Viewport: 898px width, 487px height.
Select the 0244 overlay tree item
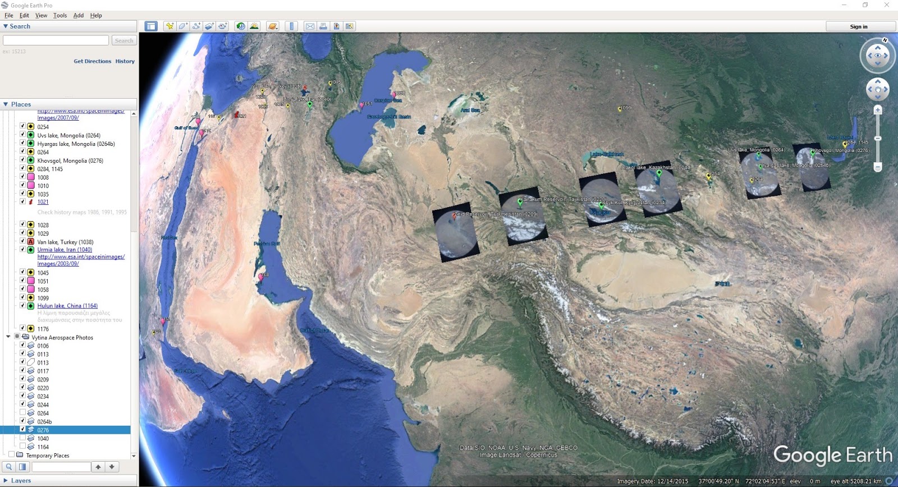43,405
